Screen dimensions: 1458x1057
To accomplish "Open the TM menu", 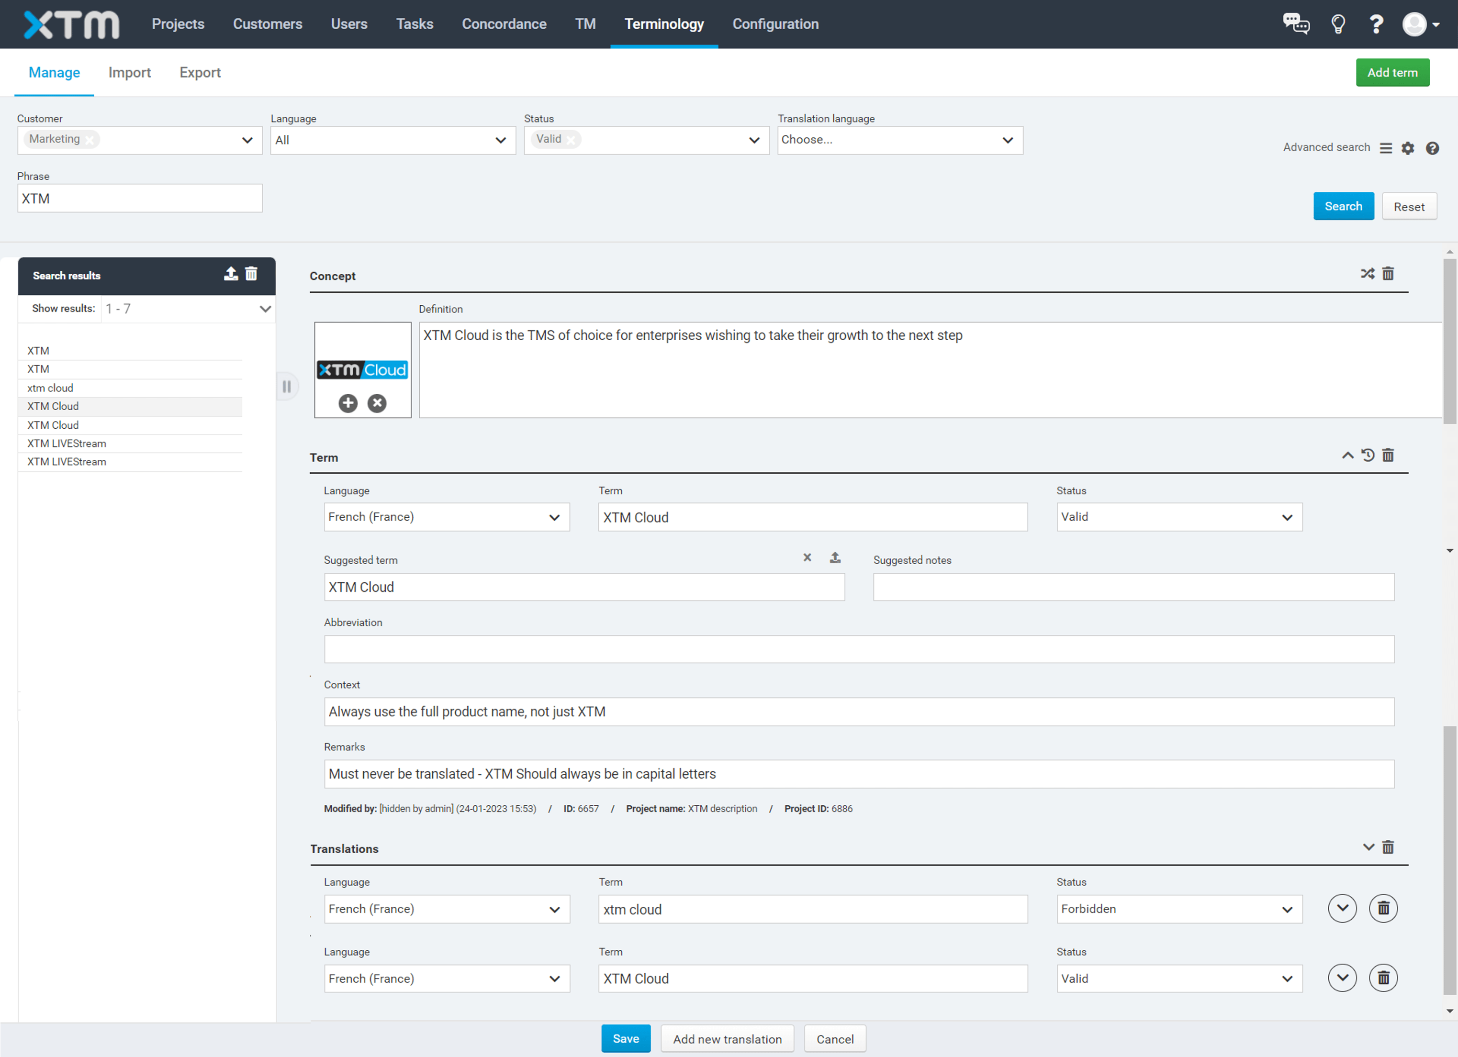I will pos(585,24).
